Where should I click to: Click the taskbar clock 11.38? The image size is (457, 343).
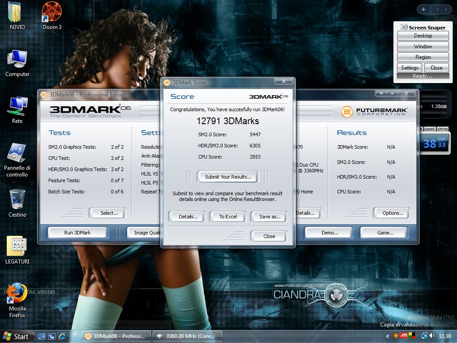445,336
